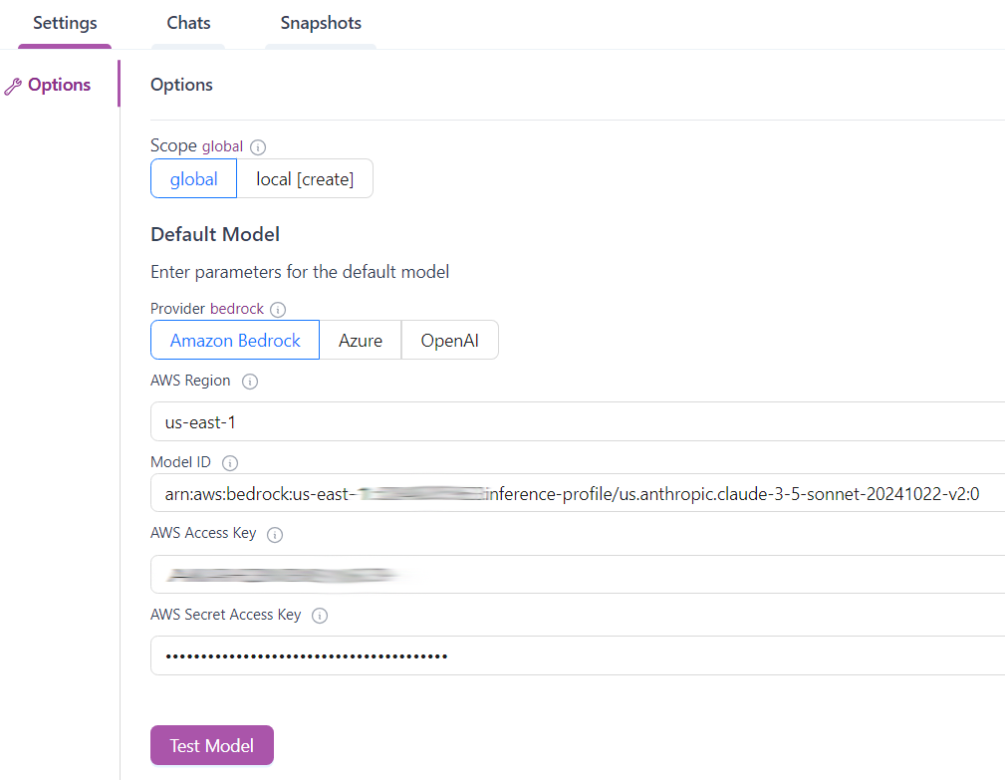Select Amazon Bedrock as provider
The height and width of the screenshot is (780, 1005).
tap(235, 341)
